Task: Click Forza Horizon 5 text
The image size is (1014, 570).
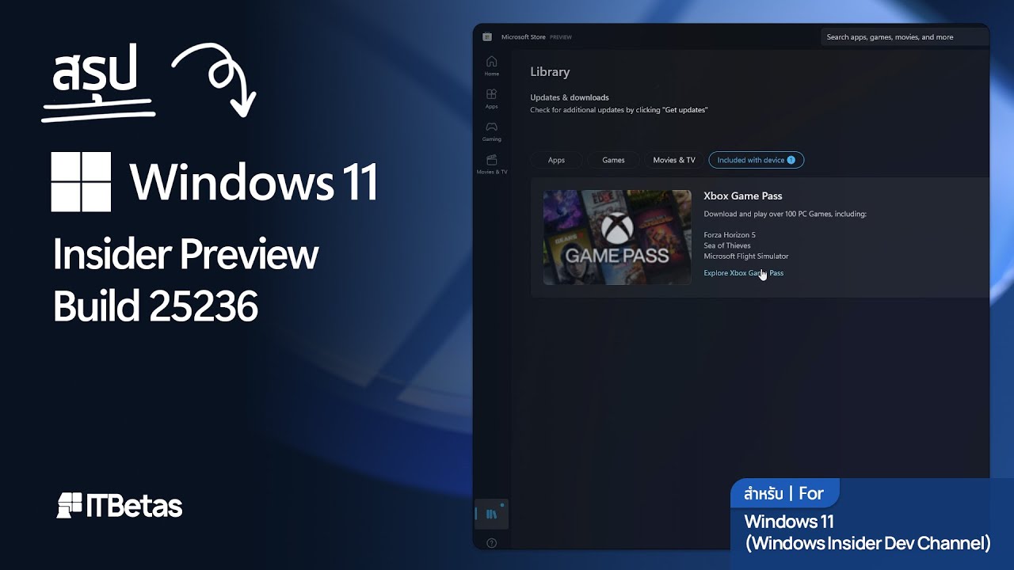Action: [730, 235]
